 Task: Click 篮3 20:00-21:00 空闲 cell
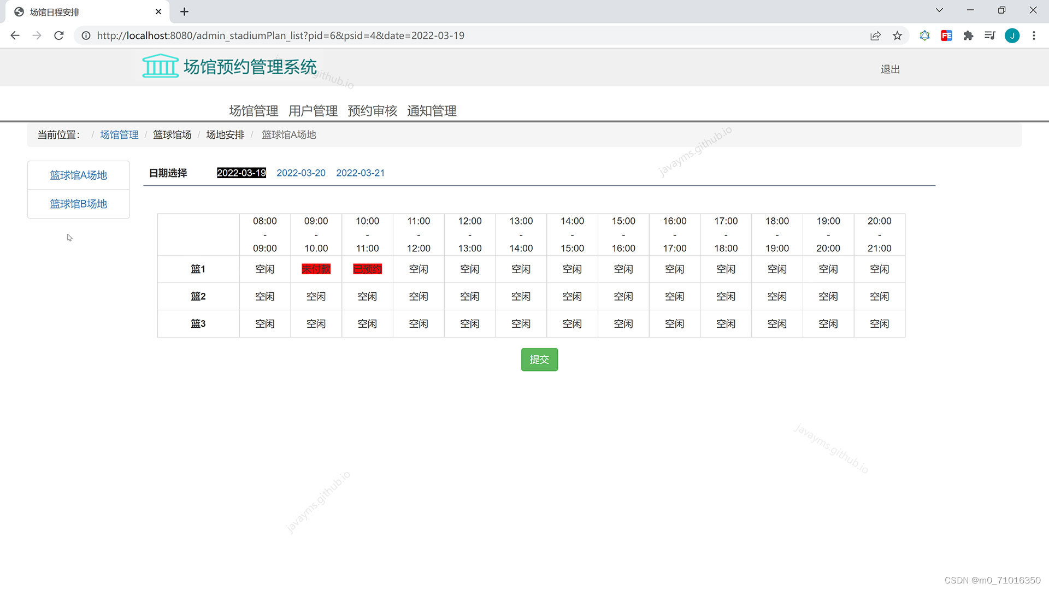click(x=880, y=324)
